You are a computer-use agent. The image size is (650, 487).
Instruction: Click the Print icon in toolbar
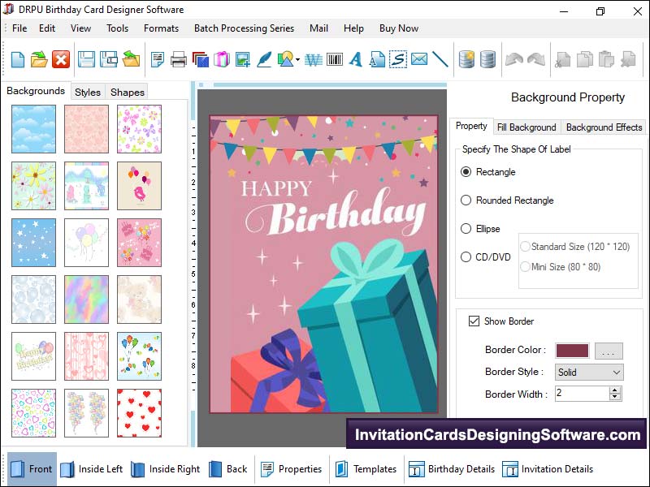pyautogui.click(x=179, y=59)
